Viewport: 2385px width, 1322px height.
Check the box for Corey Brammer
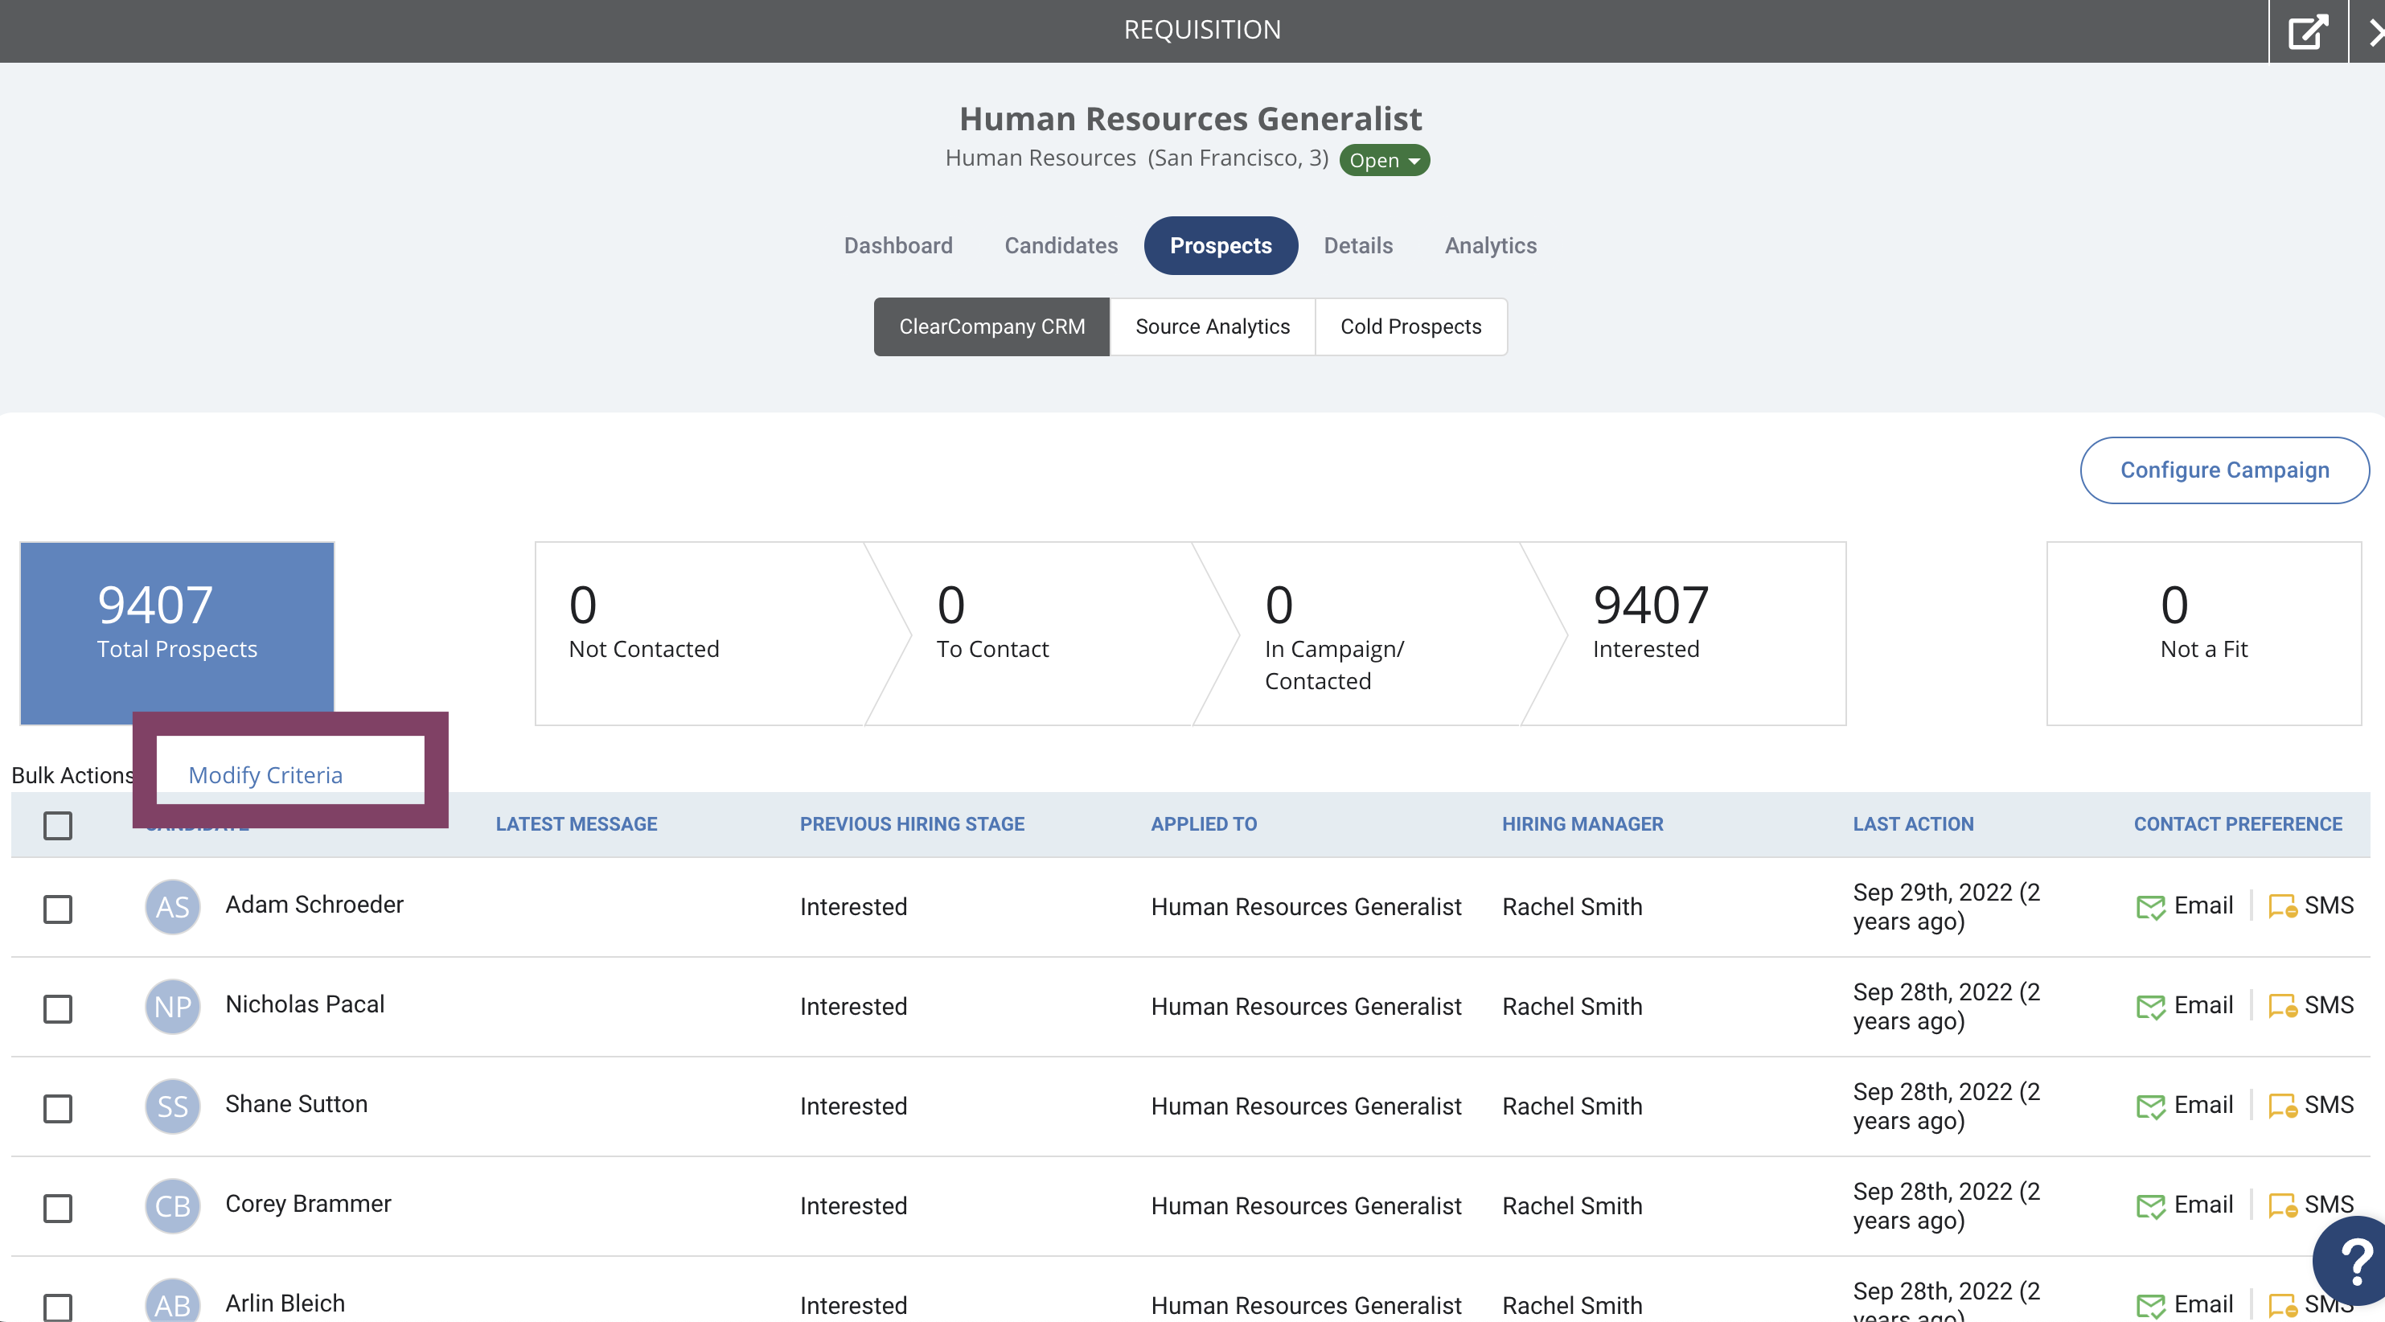click(x=57, y=1208)
